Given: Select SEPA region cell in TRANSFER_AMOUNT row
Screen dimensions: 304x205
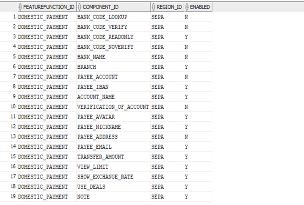Looking at the screenshot, I should (167, 157).
